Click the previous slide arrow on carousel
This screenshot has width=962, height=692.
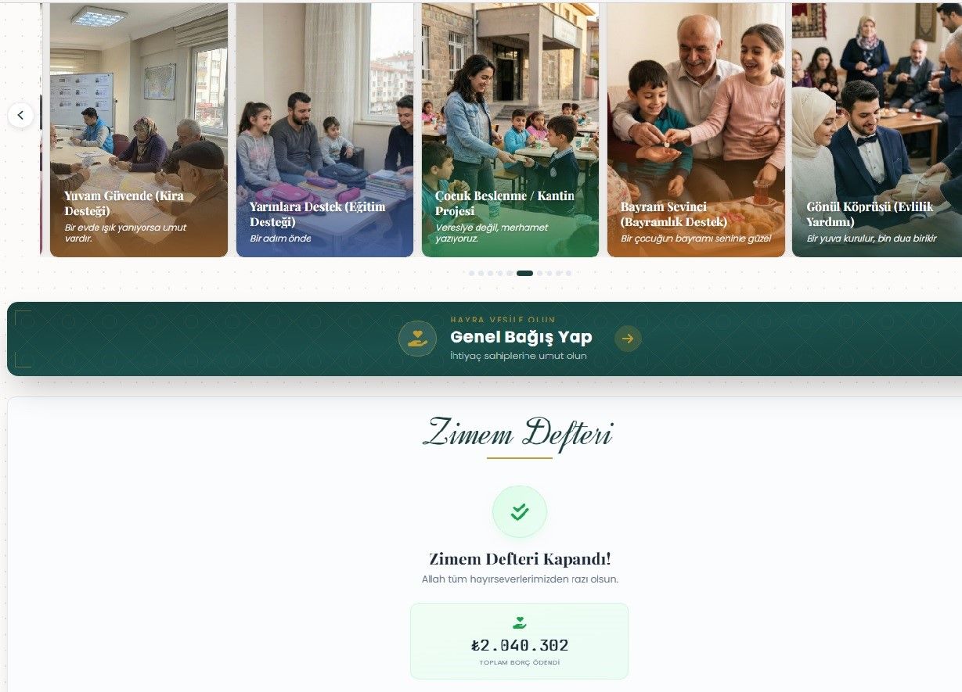point(20,115)
